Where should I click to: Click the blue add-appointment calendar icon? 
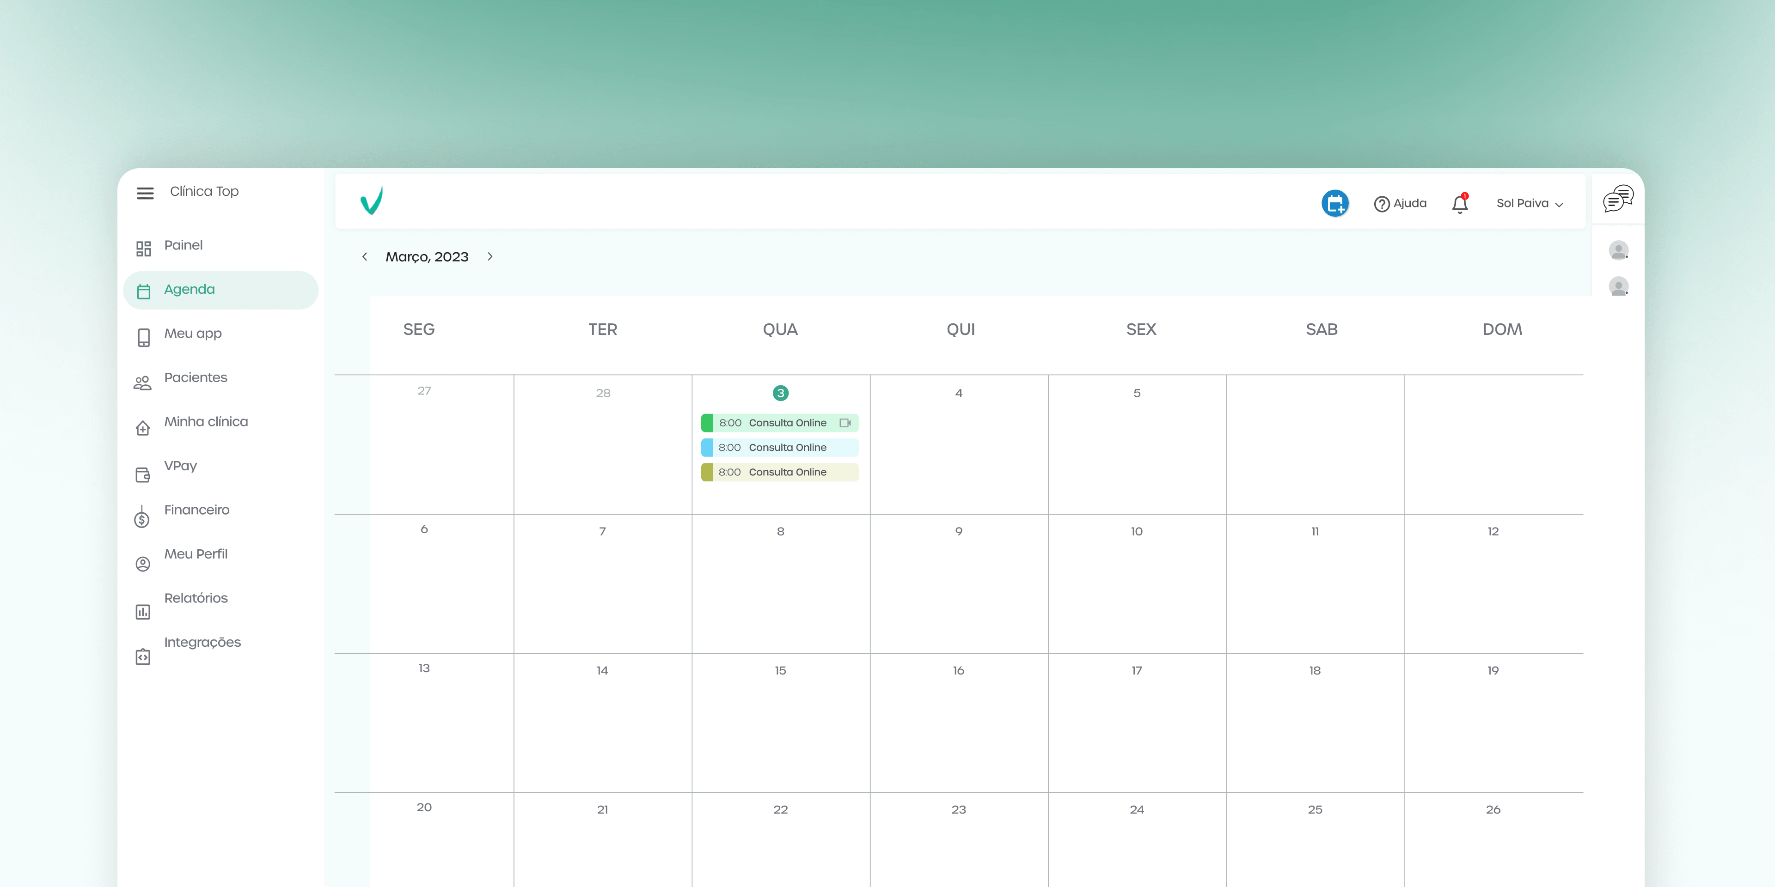click(1334, 203)
